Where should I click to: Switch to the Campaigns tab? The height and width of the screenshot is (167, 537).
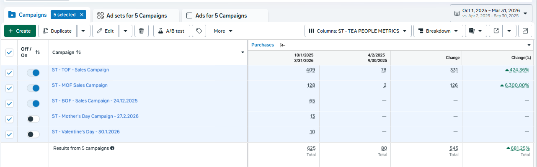tap(28, 15)
